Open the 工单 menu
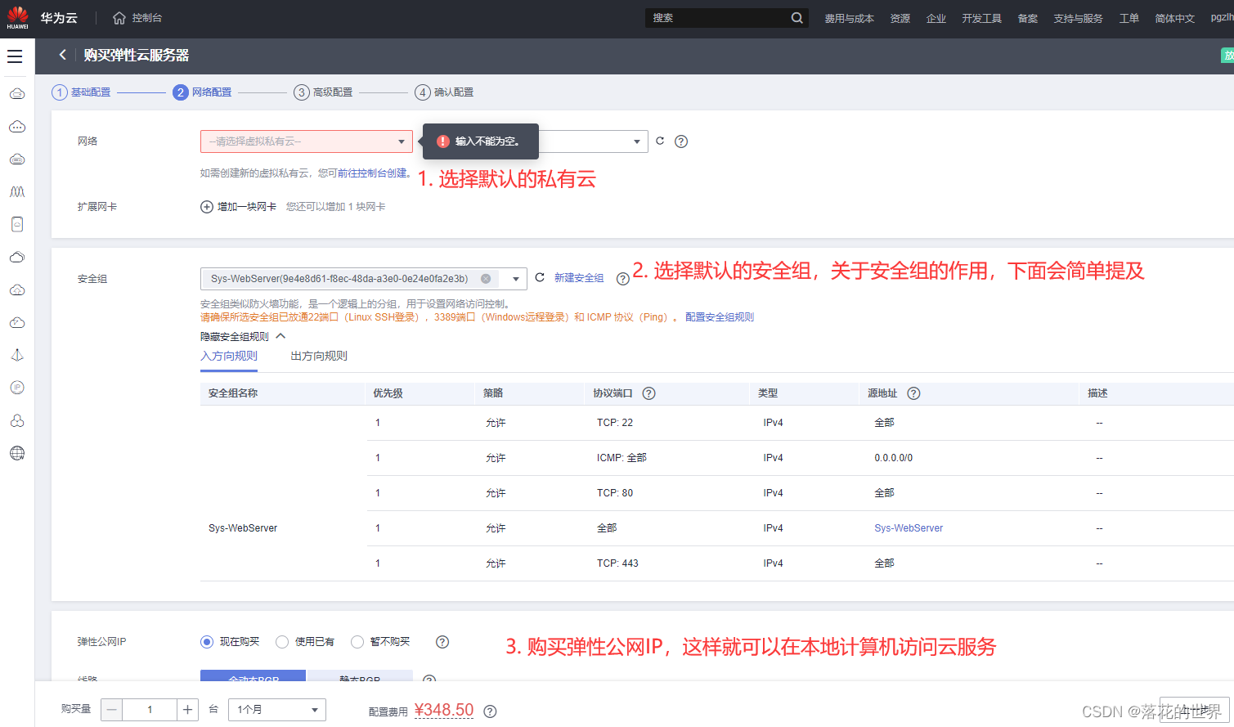Viewport: 1234px width, 727px height. tap(1129, 18)
